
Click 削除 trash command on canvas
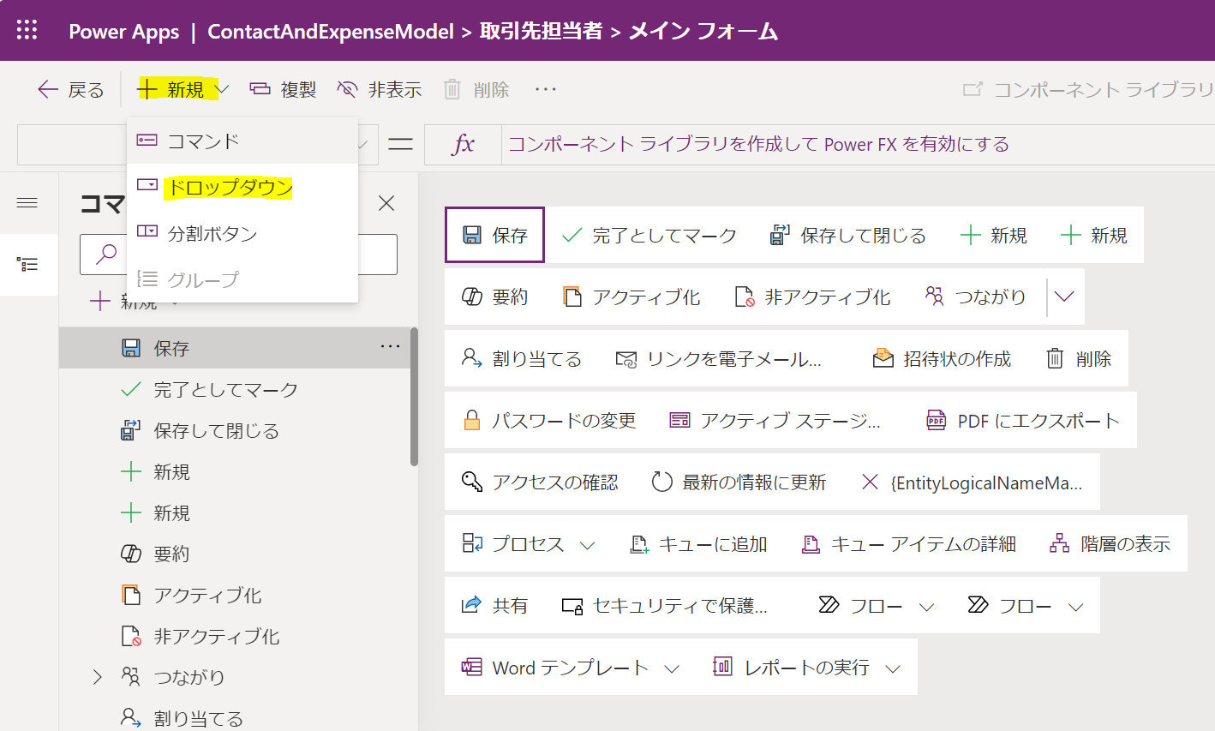[1079, 358]
